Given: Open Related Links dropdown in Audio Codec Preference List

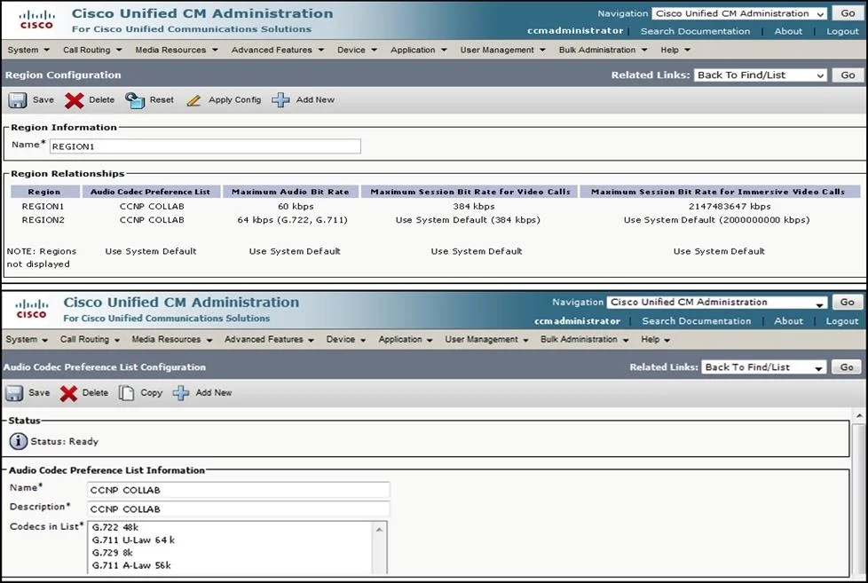Looking at the screenshot, I should coord(763,367).
